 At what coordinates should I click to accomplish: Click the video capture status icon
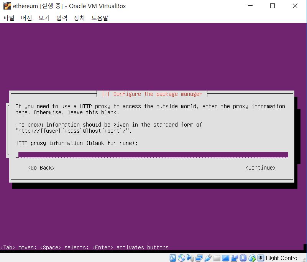pyautogui.click(x=234, y=258)
